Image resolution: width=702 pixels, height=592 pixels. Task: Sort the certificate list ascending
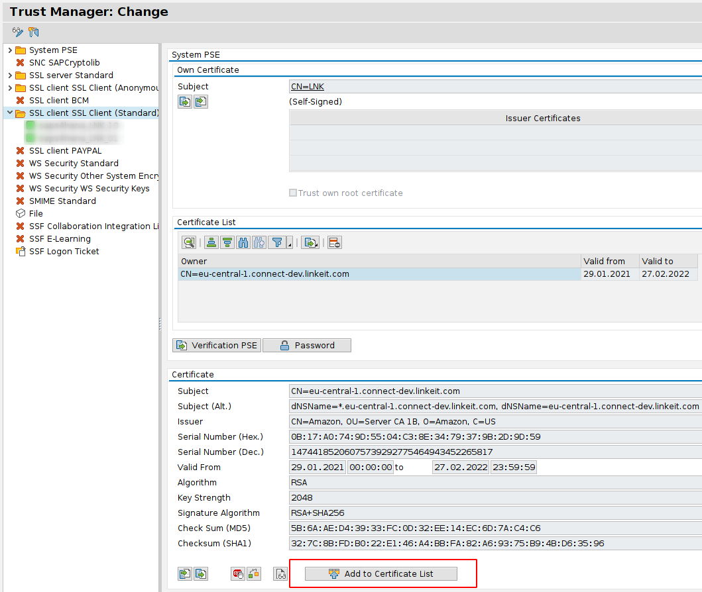[x=211, y=242]
